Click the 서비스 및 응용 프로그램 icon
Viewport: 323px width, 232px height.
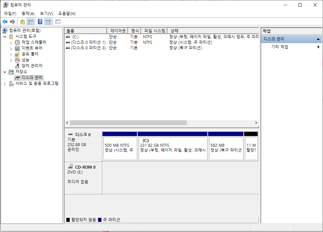point(11,84)
